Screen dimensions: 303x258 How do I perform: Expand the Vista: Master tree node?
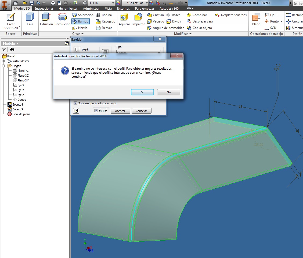(3, 61)
